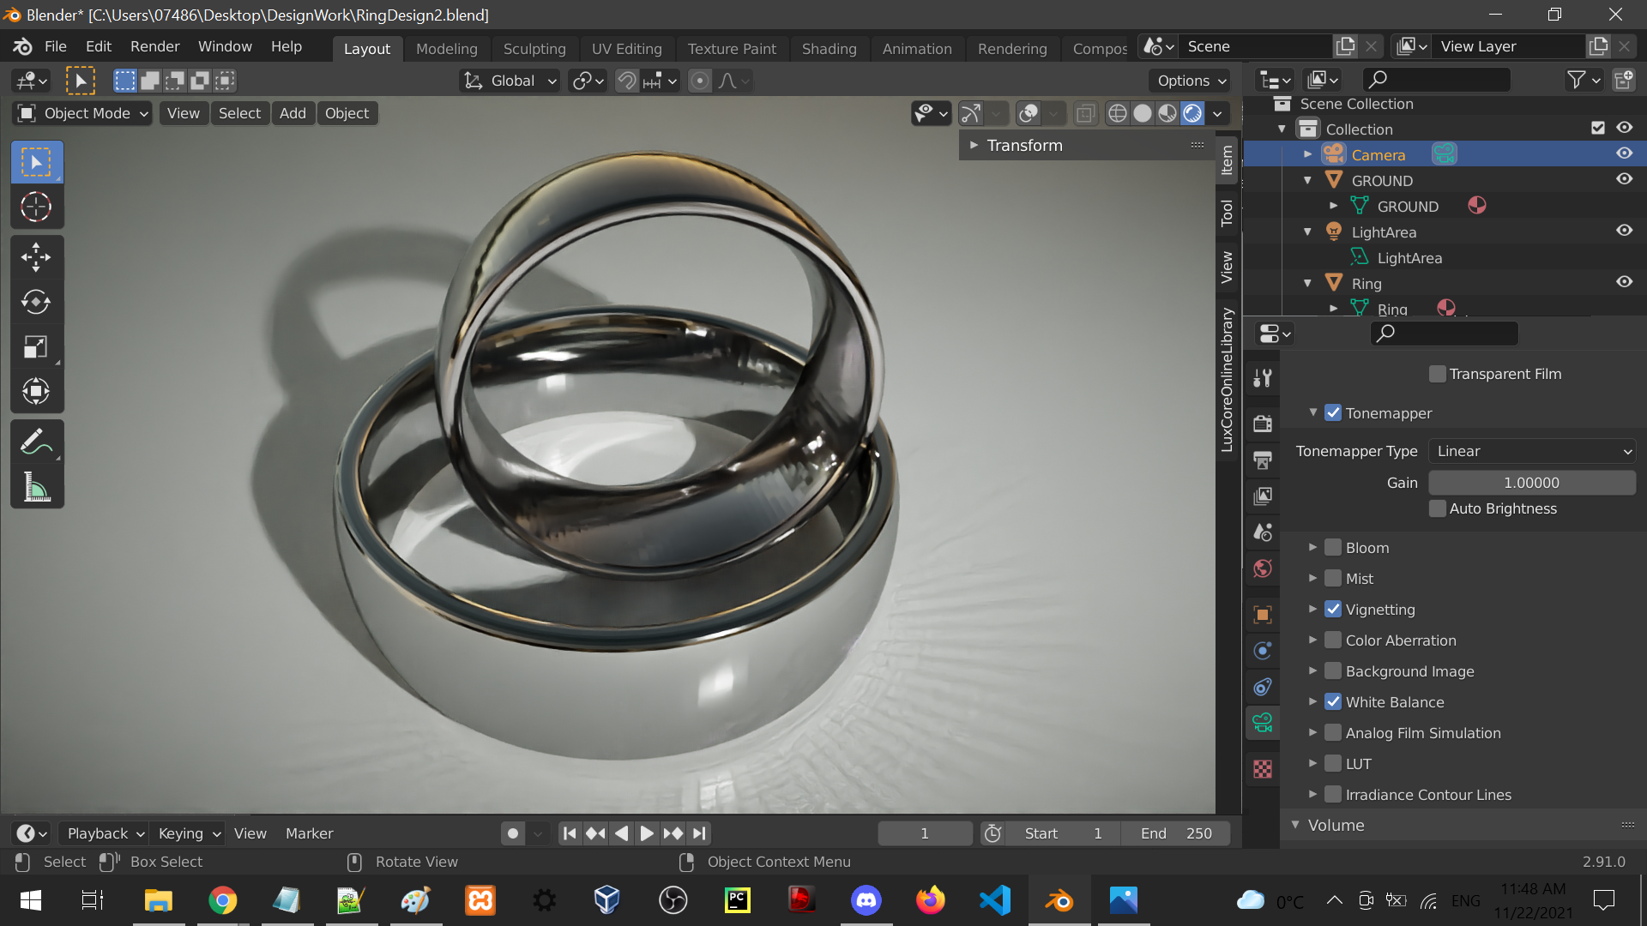Viewport: 1647px width, 926px height.
Task: Expand the Bloom panel
Action: [1312, 547]
